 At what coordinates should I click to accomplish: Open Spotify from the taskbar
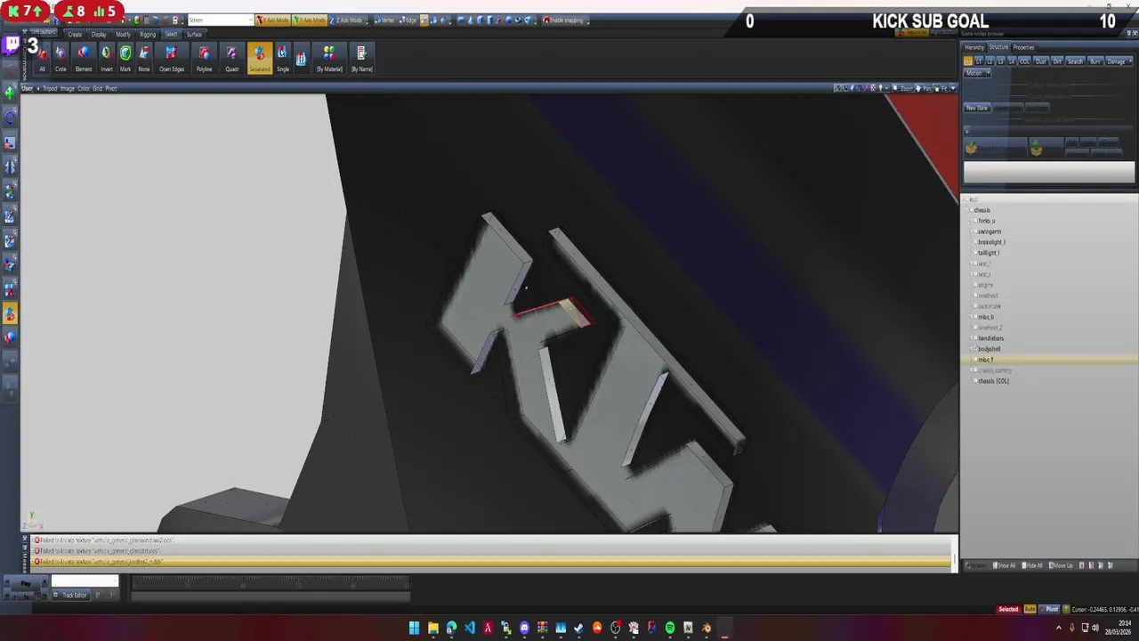point(670,628)
